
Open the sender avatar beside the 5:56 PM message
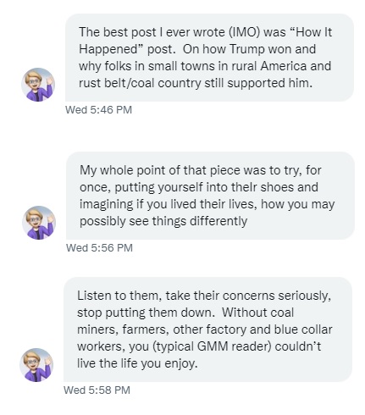tap(39, 223)
